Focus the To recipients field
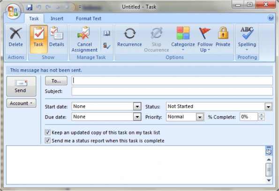Screen dimensions: 279x191 pos(172,81)
